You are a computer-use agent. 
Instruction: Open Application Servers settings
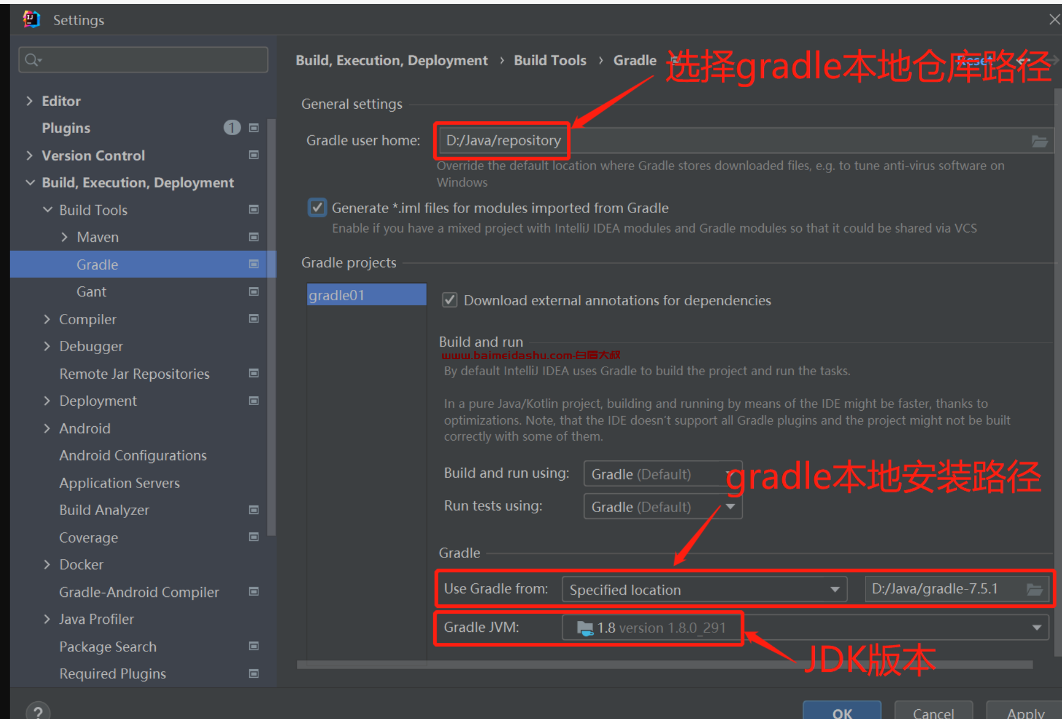click(119, 483)
